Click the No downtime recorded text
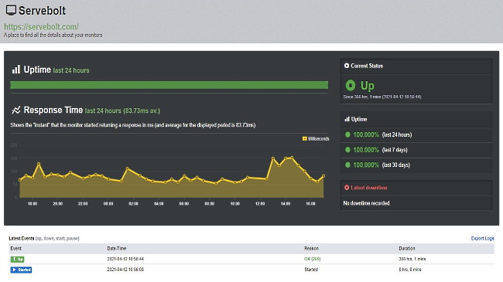 (367, 203)
